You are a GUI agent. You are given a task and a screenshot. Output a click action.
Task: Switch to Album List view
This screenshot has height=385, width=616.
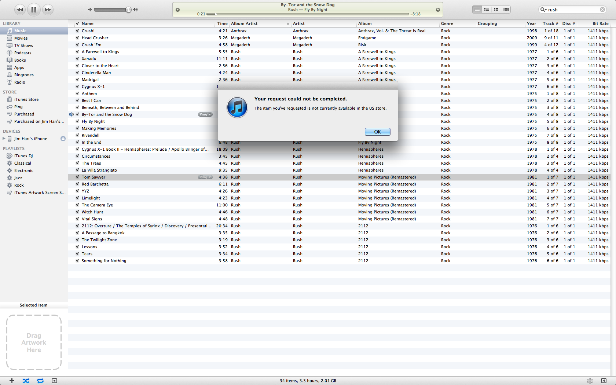click(486, 10)
